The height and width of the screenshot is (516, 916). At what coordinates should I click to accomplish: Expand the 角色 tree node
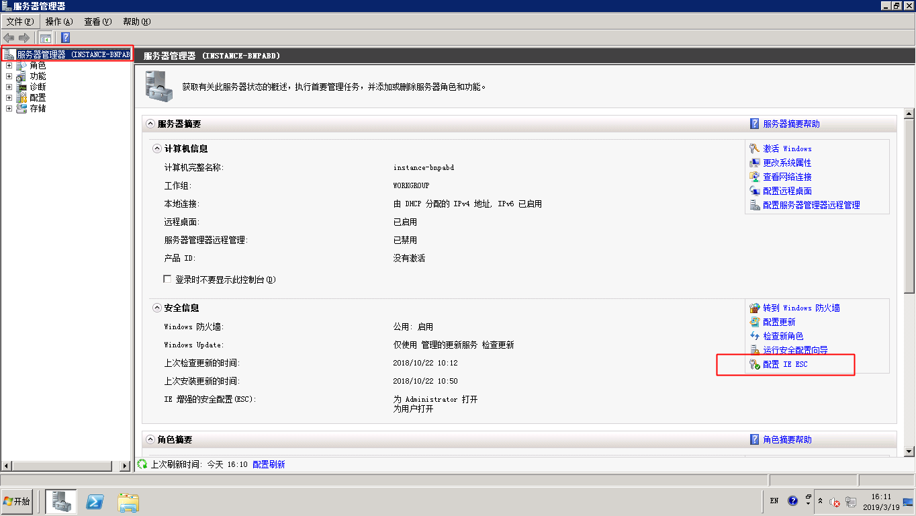(8, 65)
